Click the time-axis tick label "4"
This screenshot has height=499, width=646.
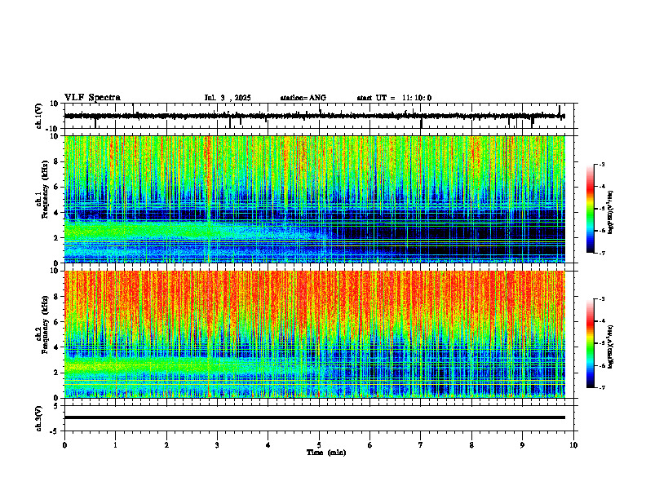(268, 445)
